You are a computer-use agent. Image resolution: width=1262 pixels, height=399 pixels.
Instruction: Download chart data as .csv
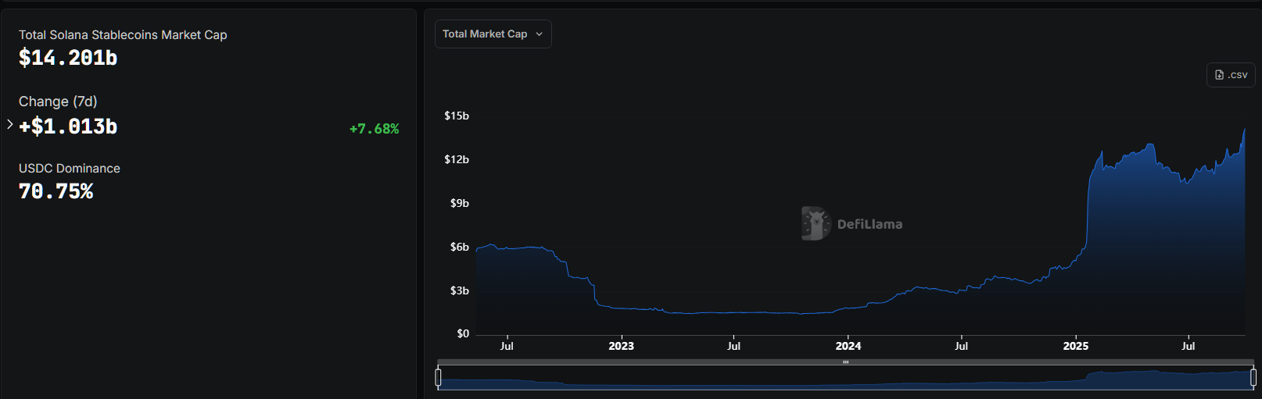pyautogui.click(x=1231, y=75)
